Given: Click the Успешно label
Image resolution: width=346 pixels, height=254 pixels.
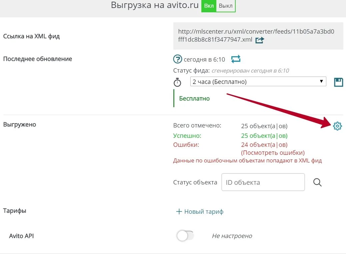Looking at the screenshot, I should pos(187,136).
